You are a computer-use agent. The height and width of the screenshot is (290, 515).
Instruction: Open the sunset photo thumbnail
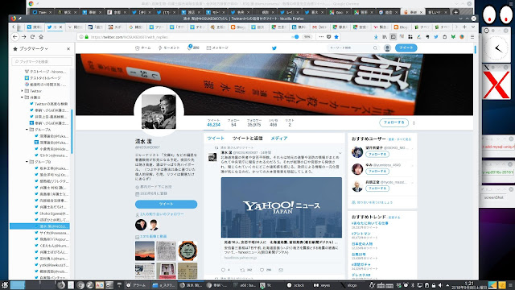145,251
